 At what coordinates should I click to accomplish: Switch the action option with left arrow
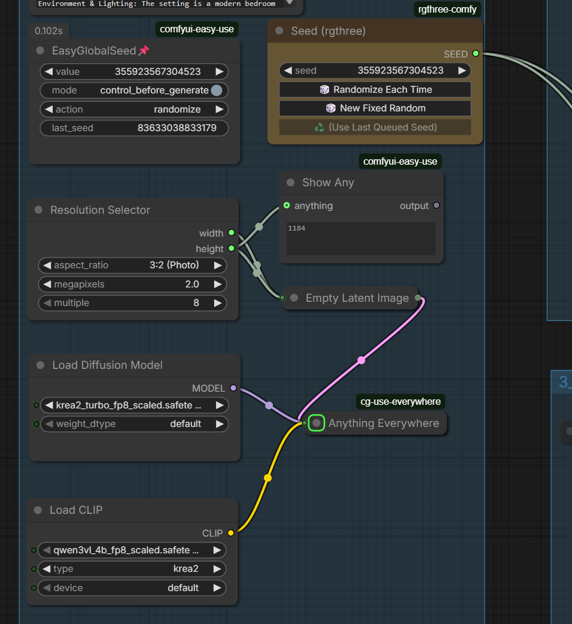(x=48, y=109)
